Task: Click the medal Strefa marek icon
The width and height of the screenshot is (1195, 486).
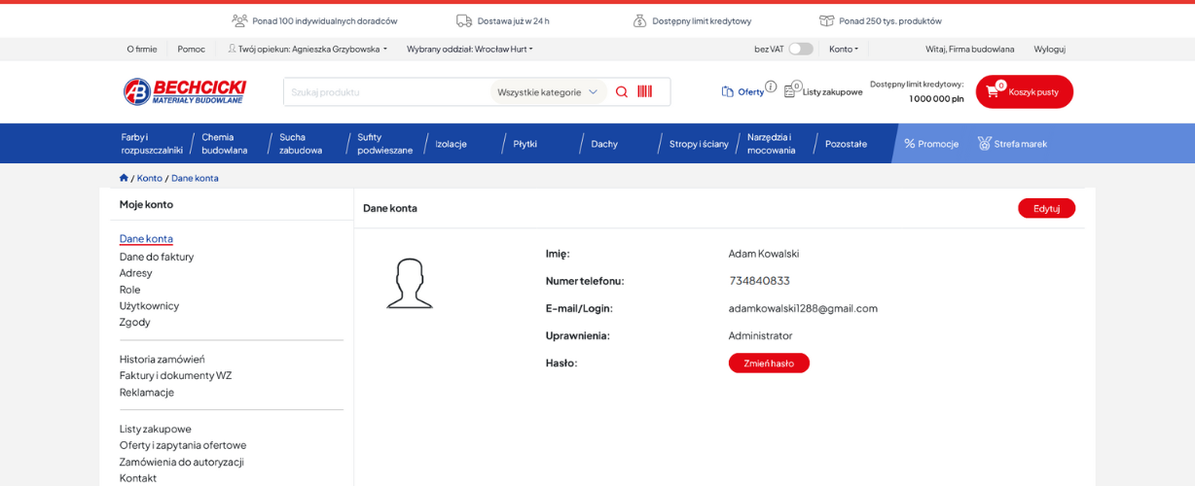Action: point(984,144)
